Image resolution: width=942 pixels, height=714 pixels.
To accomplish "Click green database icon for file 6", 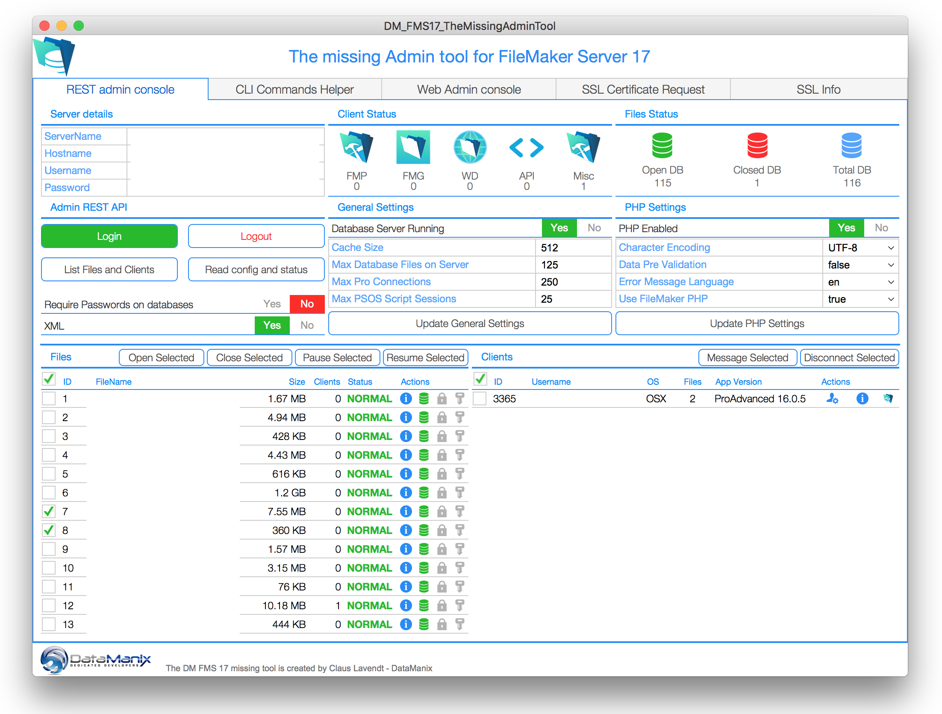I will pyautogui.click(x=424, y=493).
